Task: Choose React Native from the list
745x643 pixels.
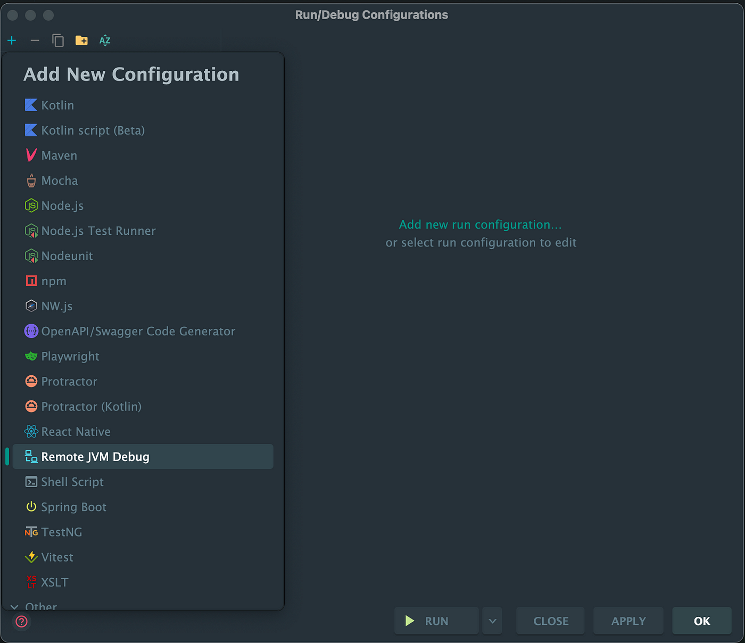Action: coord(76,432)
